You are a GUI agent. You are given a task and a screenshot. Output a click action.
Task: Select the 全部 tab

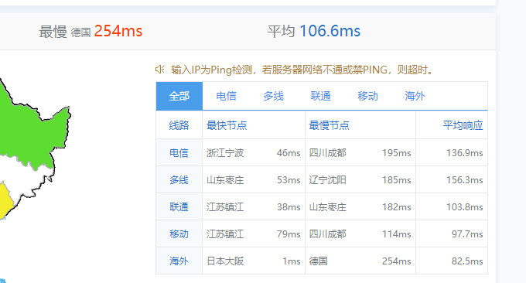pos(179,96)
